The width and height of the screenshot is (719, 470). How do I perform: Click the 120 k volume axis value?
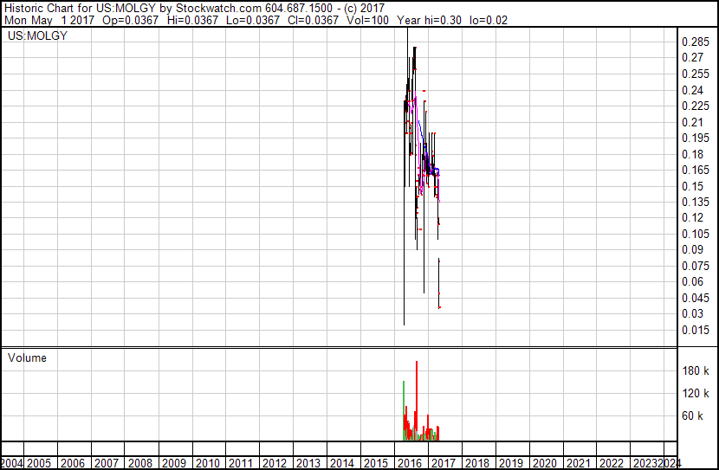pos(696,393)
